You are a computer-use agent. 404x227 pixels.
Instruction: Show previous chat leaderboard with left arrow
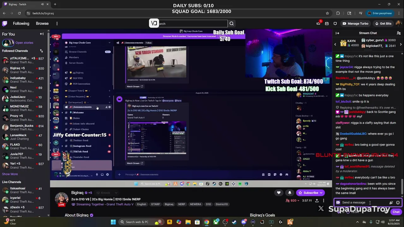(335, 44)
